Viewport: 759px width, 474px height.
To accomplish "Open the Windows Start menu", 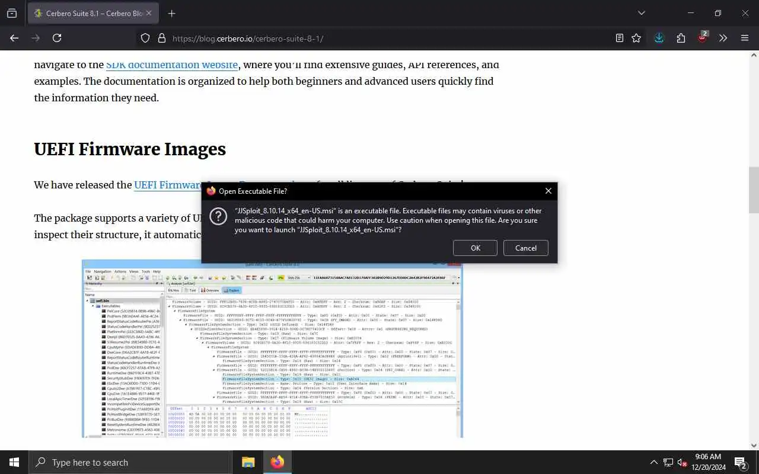I will point(14,462).
